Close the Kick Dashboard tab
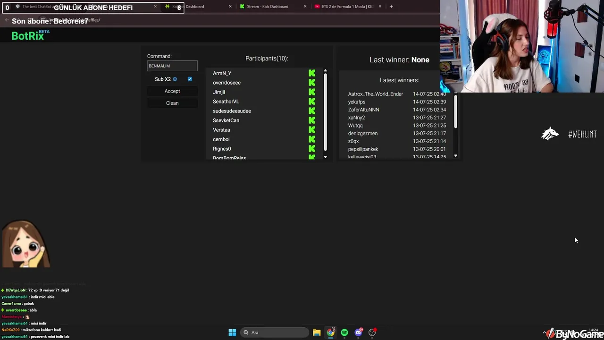Image resolution: width=604 pixels, height=340 pixels. (230, 7)
